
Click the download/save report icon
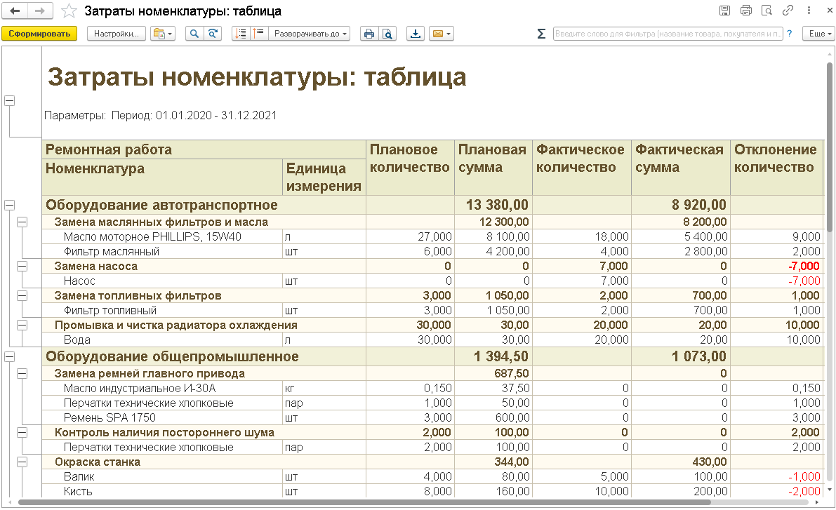point(416,34)
